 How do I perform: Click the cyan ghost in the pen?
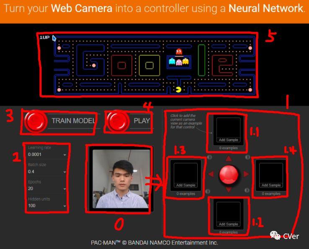[172, 61]
